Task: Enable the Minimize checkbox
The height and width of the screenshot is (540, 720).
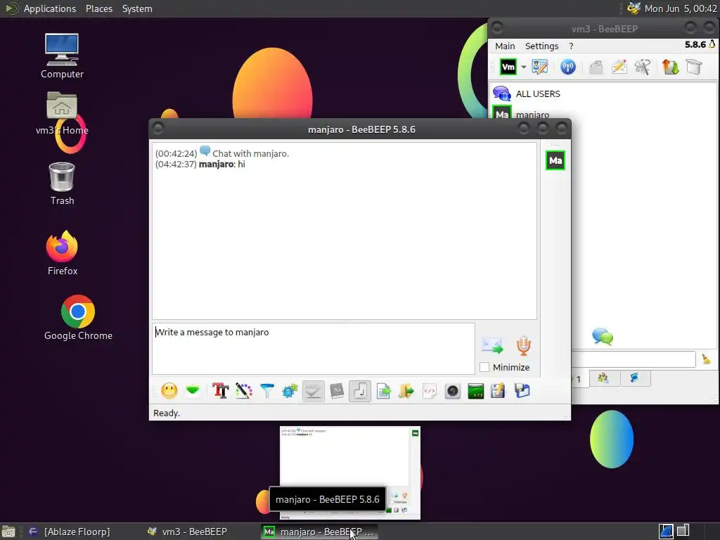Action: [484, 367]
